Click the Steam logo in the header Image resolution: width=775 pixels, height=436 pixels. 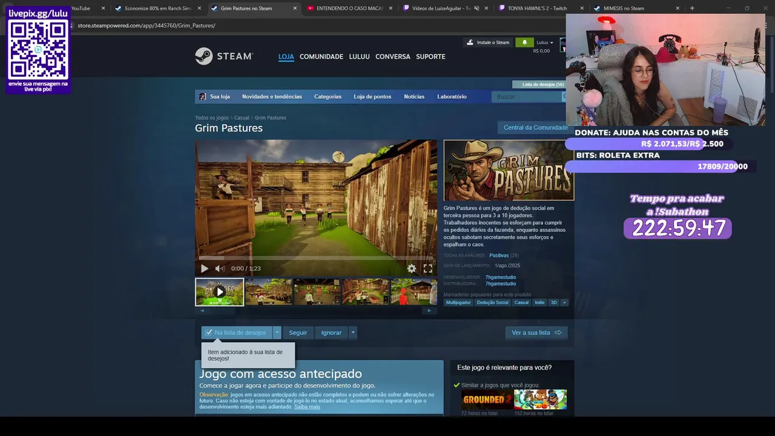tap(224, 56)
